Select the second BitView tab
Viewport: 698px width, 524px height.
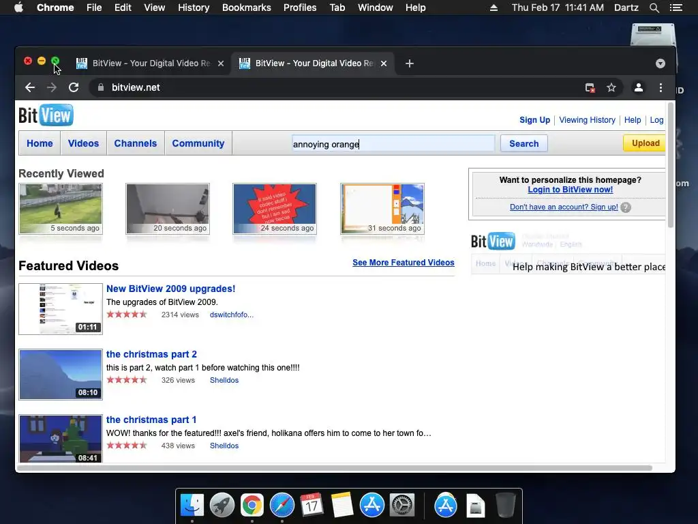coord(313,63)
